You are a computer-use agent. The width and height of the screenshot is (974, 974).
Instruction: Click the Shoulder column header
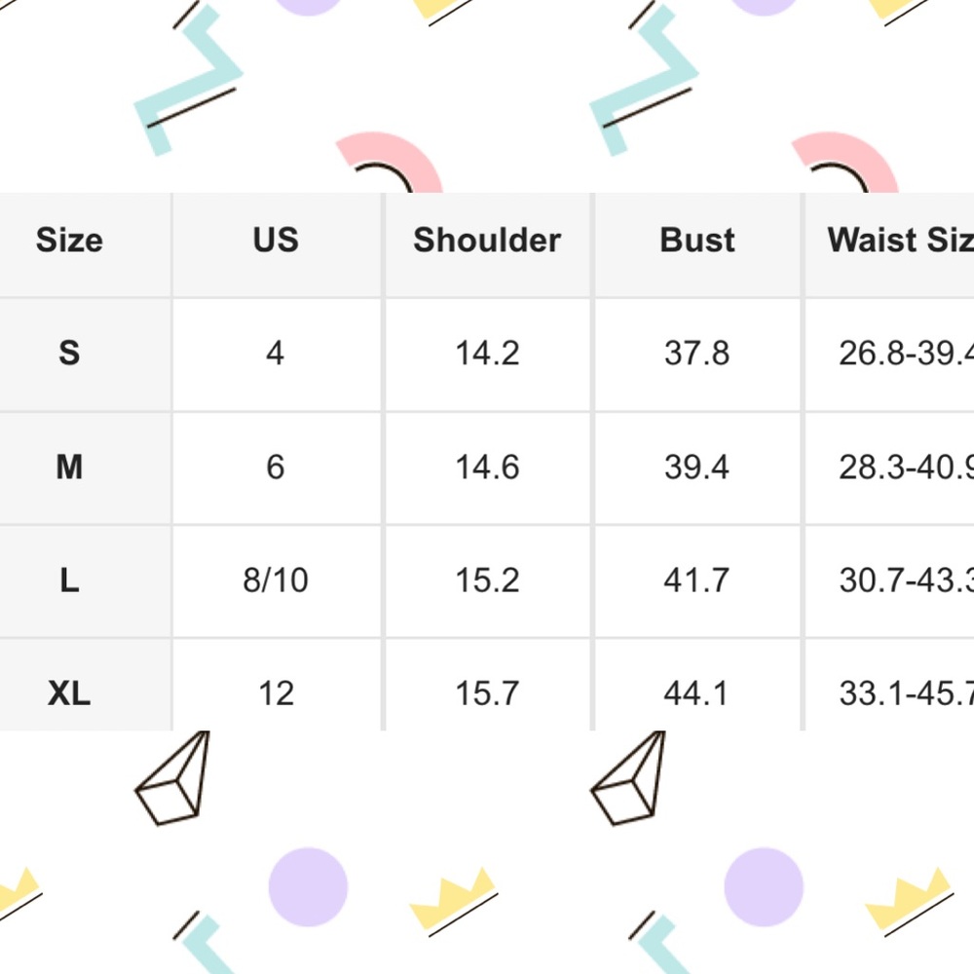[487, 241]
